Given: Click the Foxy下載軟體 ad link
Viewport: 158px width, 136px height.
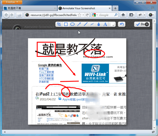Looking at the screenshot, I should (46, 72).
